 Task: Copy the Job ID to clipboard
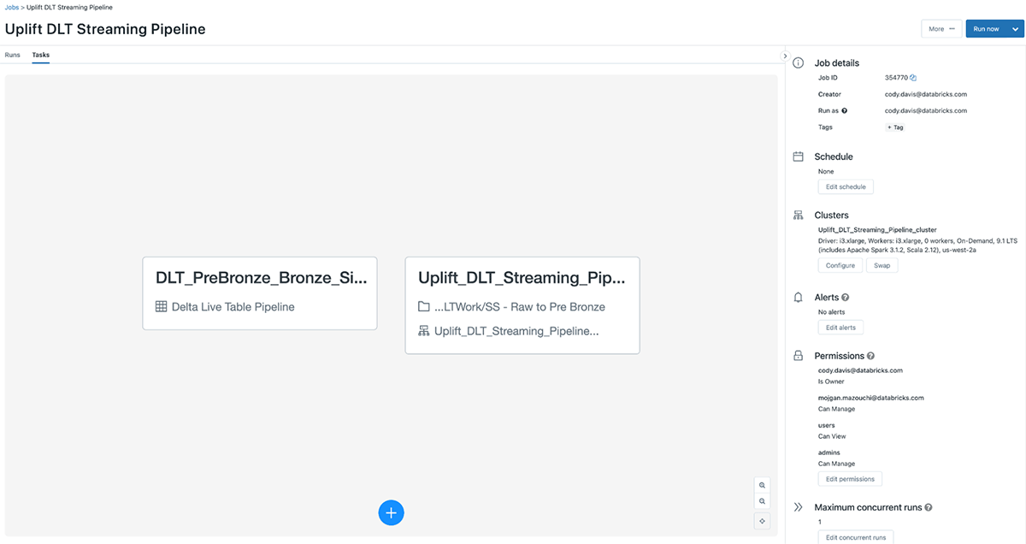point(913,78)
